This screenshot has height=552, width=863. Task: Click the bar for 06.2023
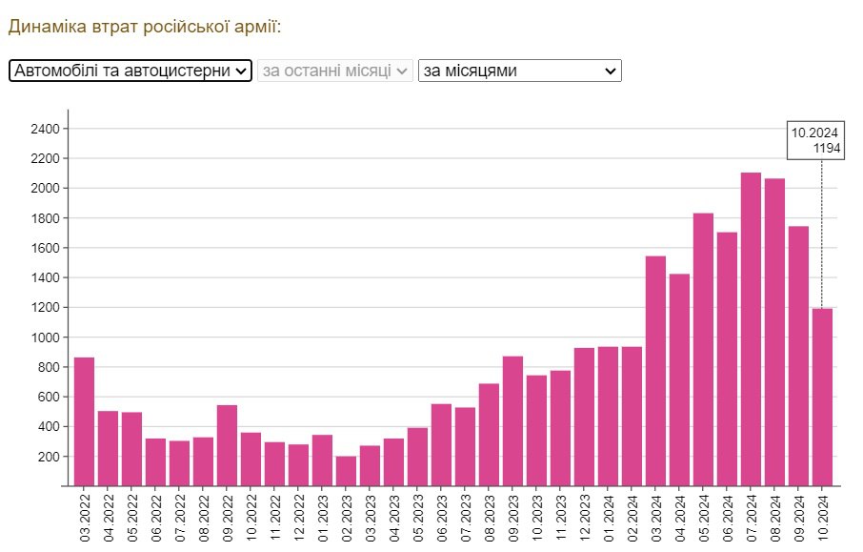(441, 445)
